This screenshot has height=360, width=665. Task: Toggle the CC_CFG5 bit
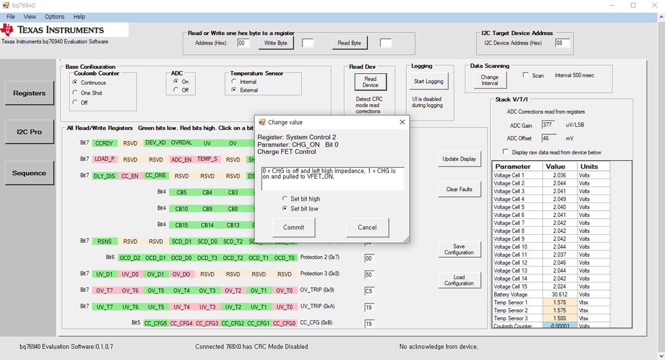(156, 324)
